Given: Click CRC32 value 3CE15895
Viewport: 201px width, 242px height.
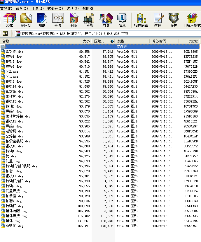Looking at the screenshot, I should pyautogui.click(x=190, y=52).
